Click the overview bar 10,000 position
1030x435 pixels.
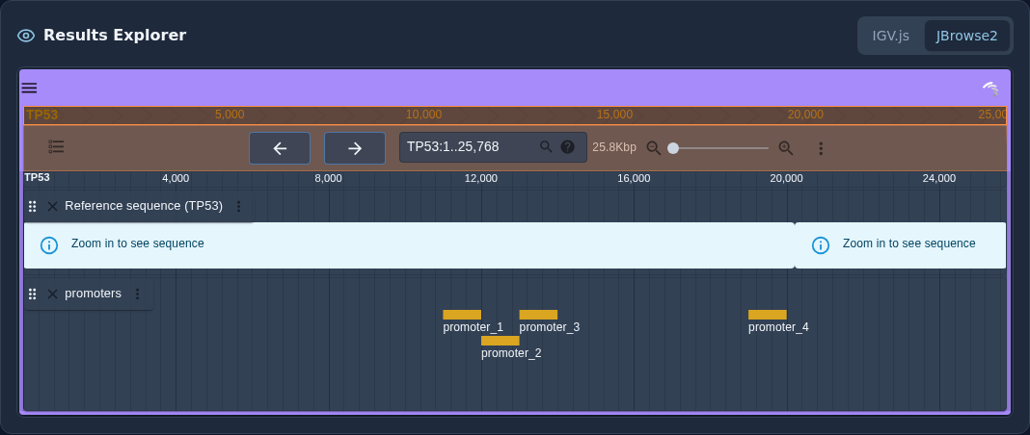pyautogui.click(x=423, y=115)
